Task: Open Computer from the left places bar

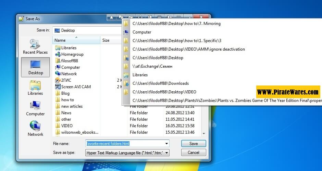Action: 35,108
